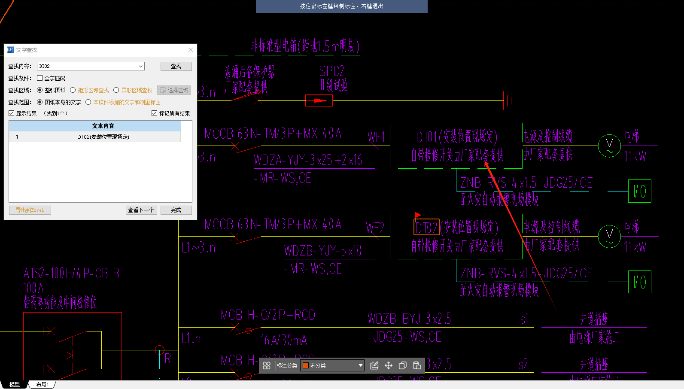Select the 整张图纸 radio option
This screenshot has height=389, width=684.
40,90
